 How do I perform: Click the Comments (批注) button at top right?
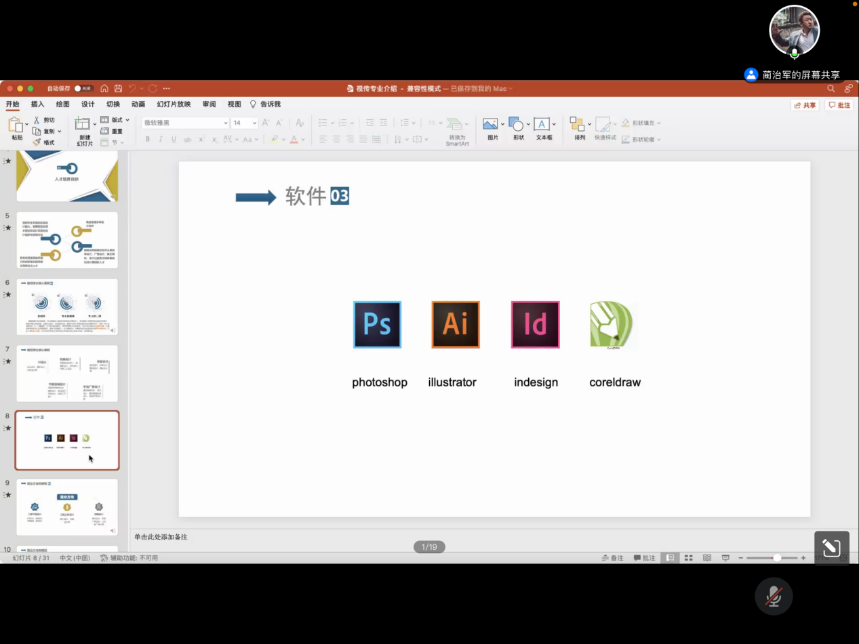click(839, 105)
